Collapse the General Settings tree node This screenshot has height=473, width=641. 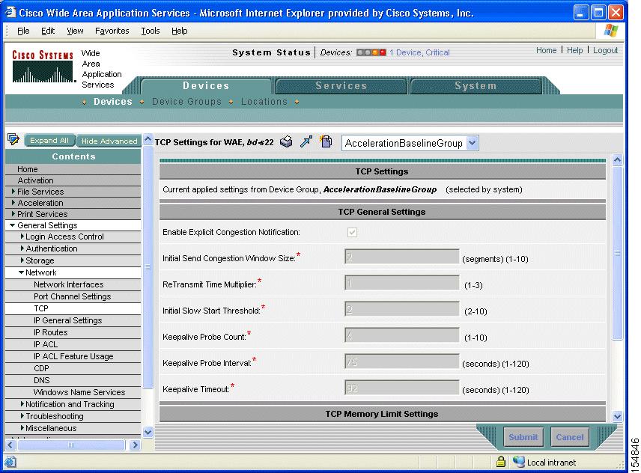(x=13, y=225)
